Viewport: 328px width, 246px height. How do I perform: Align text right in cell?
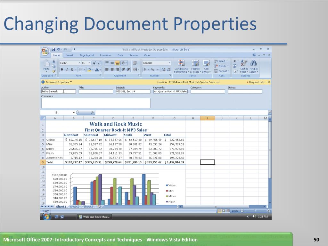117,70
